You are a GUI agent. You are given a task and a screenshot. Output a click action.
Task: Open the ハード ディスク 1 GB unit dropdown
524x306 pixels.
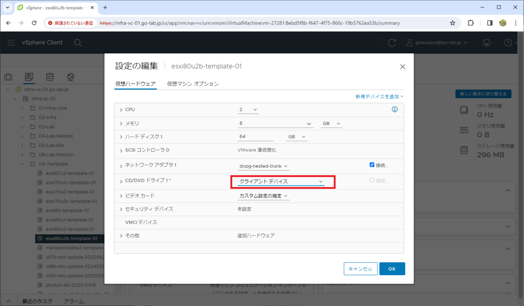pyautogui.click(x=296, y=137)
